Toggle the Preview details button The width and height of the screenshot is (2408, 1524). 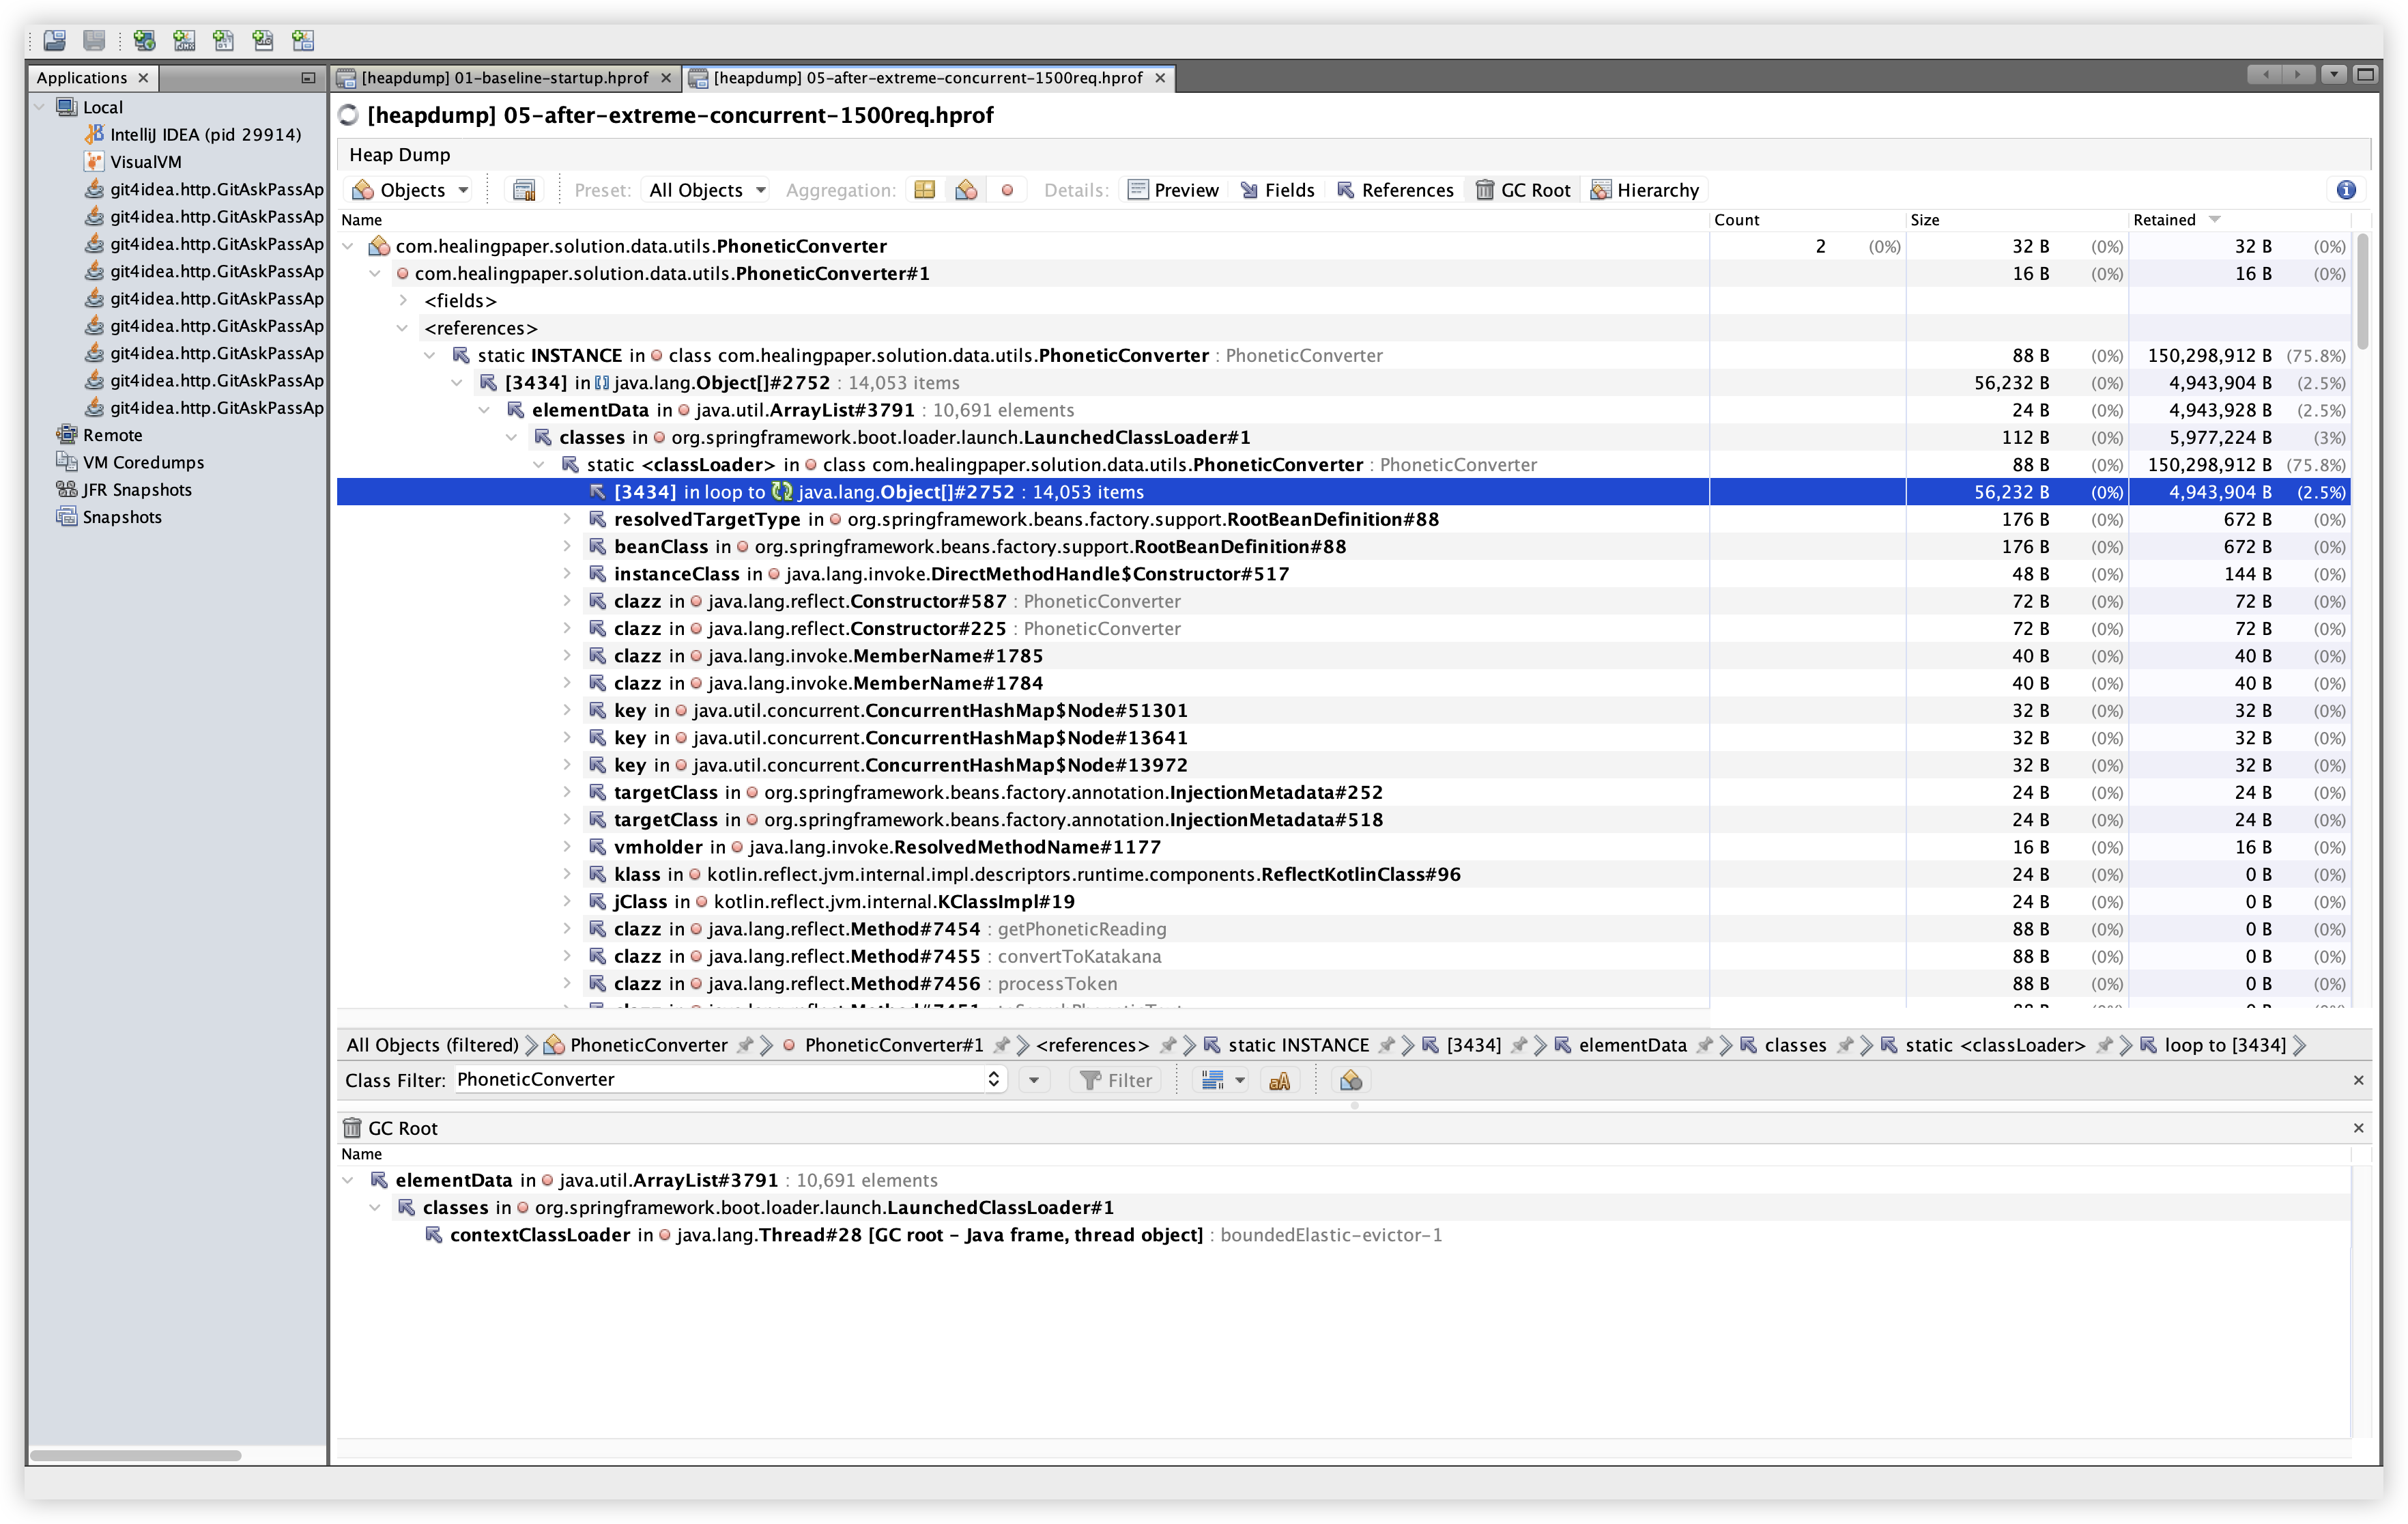click(x=1173, y=190)
